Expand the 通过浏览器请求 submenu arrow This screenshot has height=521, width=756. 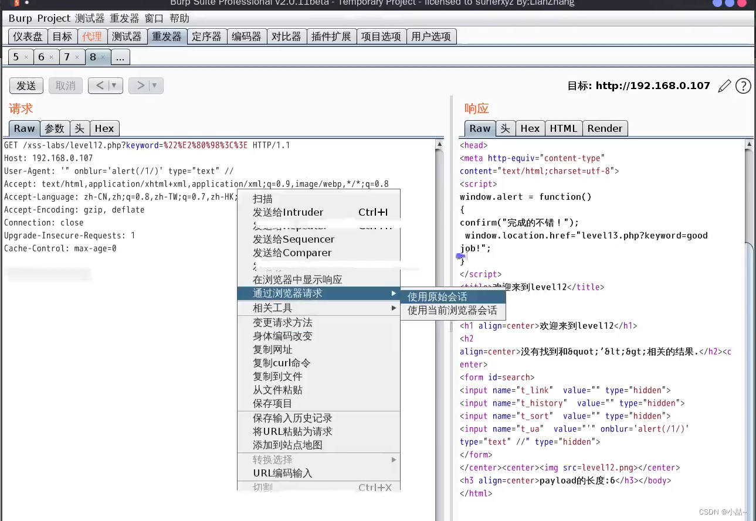[x=394, y=293]
